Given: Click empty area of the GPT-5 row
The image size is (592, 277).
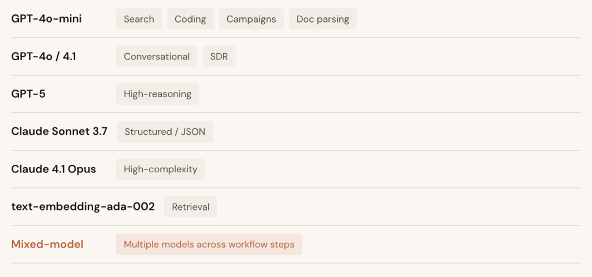Looking at the screenshot, I should (389, 94).
